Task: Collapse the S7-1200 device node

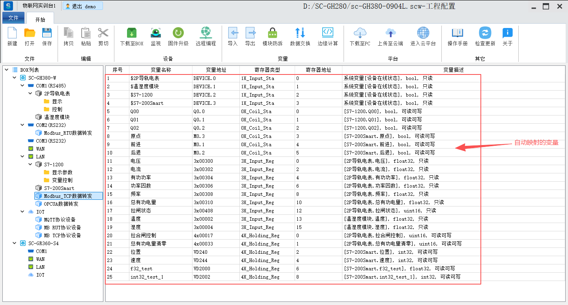Action: click(30, 164)
